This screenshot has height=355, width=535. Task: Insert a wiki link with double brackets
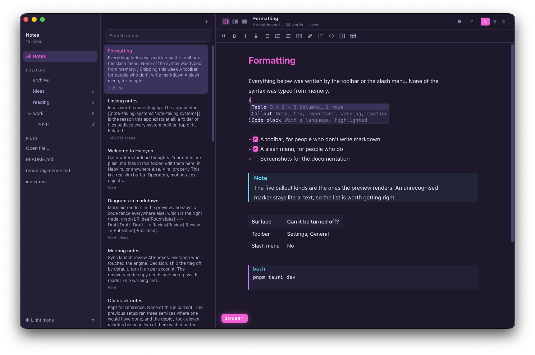(x=299, y=36)
